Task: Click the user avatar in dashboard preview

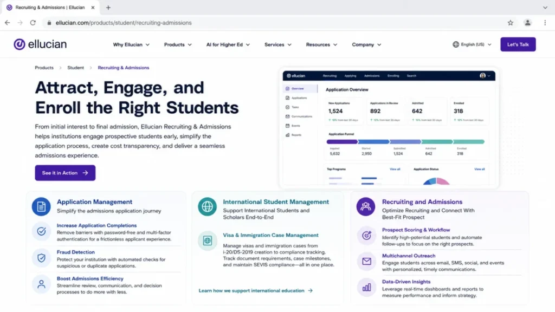Action: [482, 76]
